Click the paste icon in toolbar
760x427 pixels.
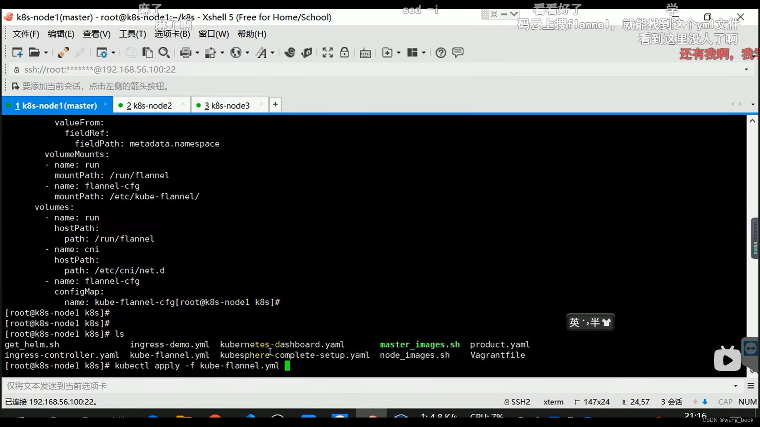(147, 52)
